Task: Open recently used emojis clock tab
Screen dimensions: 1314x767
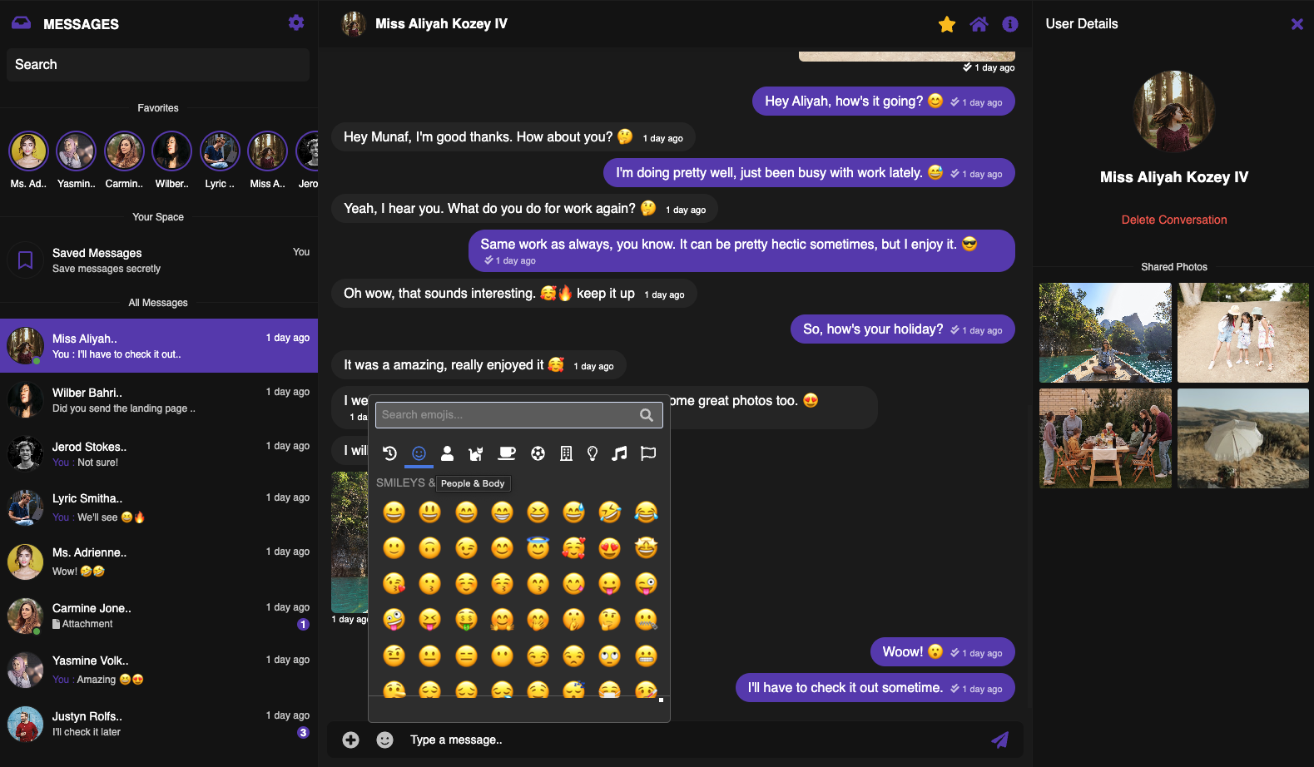Action: tap(389, 453)
